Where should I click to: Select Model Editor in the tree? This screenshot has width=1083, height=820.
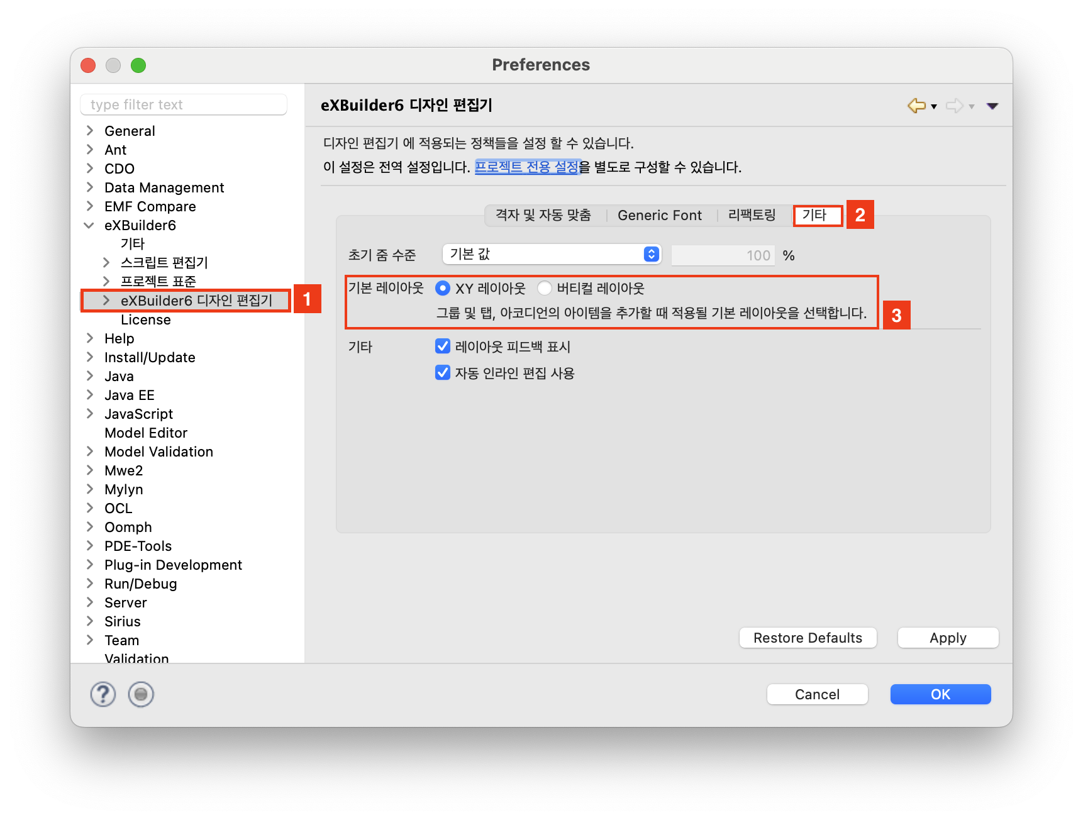(x=146, y=433)
